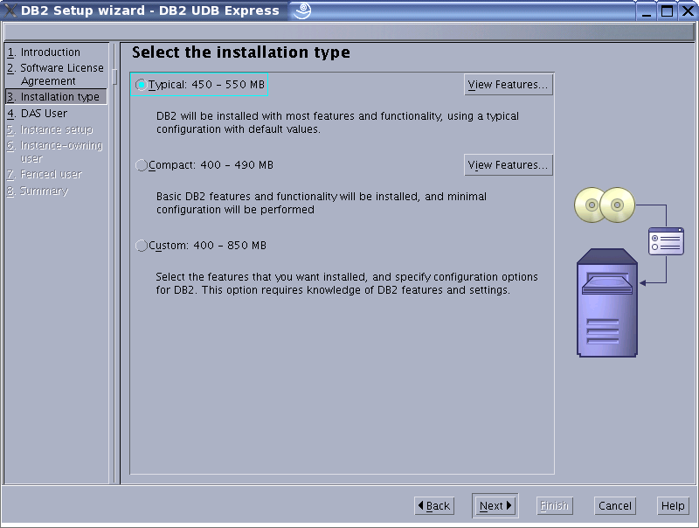
Task: Click the sidebar divider scrollbar handle
Action: coord(114,77)
